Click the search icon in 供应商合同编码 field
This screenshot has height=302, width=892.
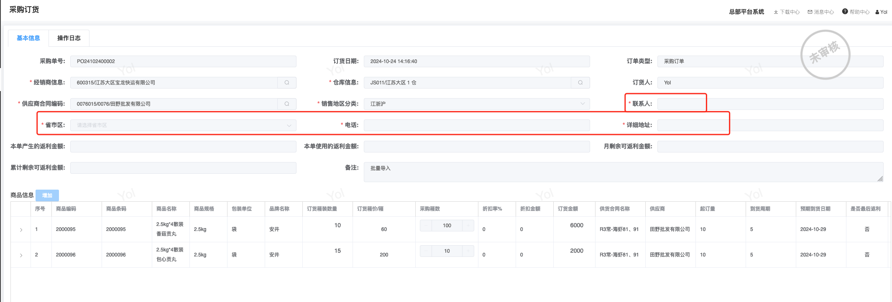pos(287,104)
